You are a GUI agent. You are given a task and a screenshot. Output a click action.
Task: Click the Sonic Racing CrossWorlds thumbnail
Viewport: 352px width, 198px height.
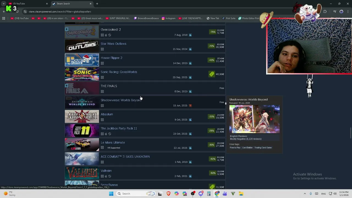[x=82, y=74]
